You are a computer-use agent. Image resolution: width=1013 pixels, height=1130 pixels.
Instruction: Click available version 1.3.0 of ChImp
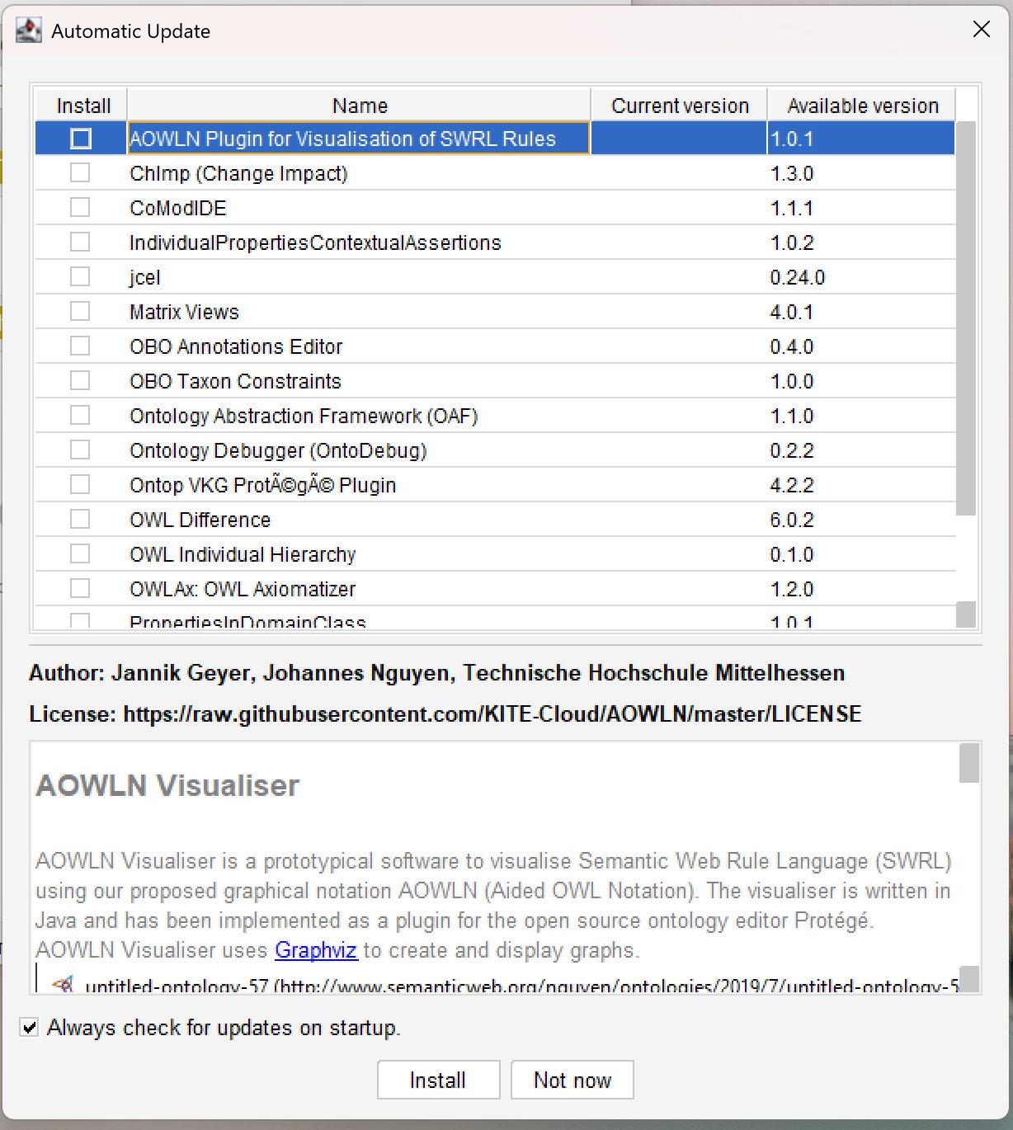(x=792, y=173)
